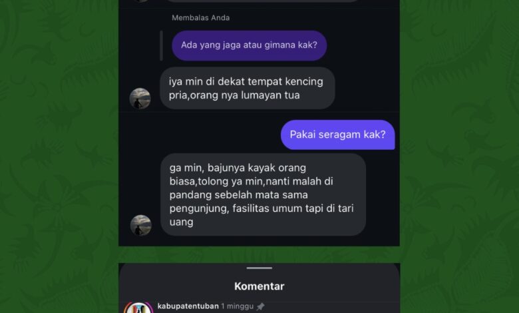The height and width of the screenshot is (313, 519).
Task: Tap the pin icon beside 1 minggu
Action: pos(260,307)
